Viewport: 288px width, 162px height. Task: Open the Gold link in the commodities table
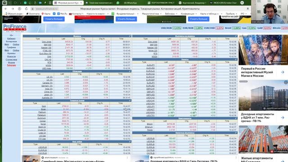pos(44,106)
